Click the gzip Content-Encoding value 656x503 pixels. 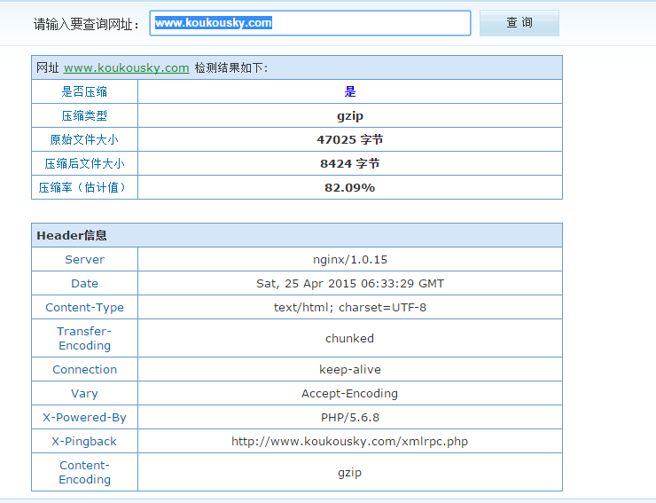[x=350, y=473]
